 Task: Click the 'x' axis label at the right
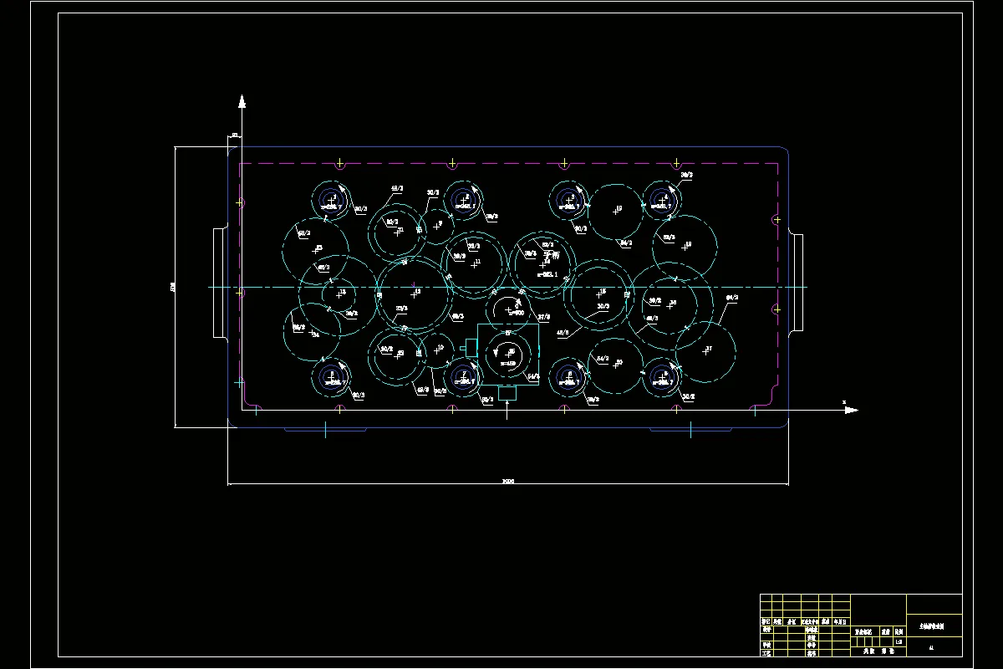(844, 402)
